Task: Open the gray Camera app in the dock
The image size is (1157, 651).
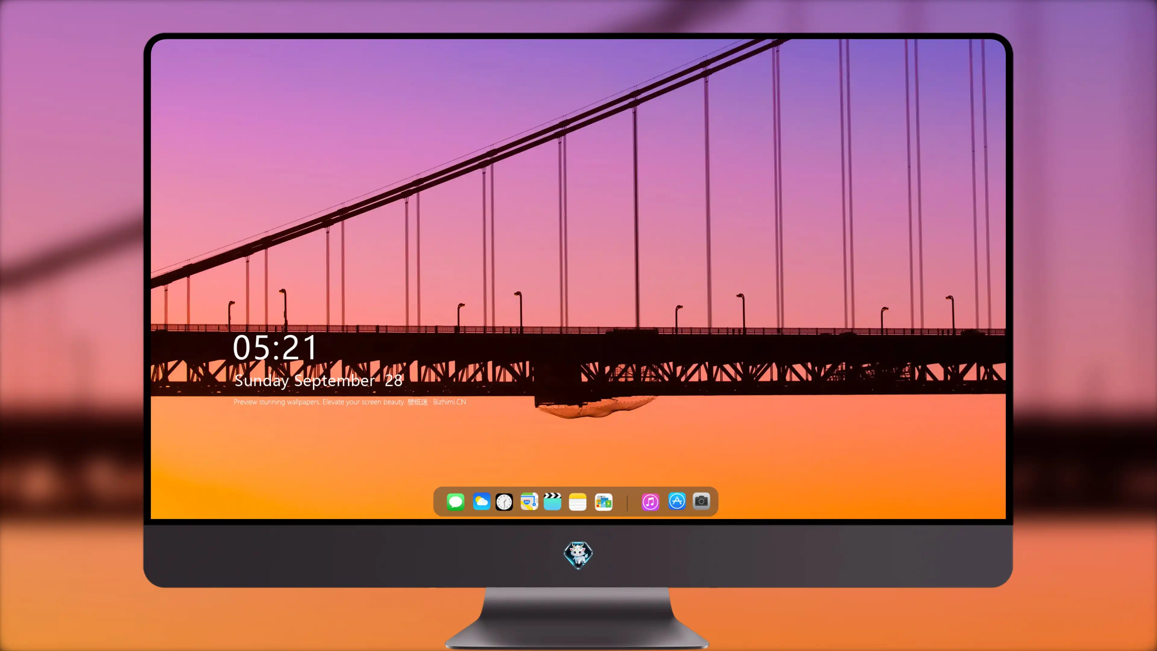Action: pos(701,501)
